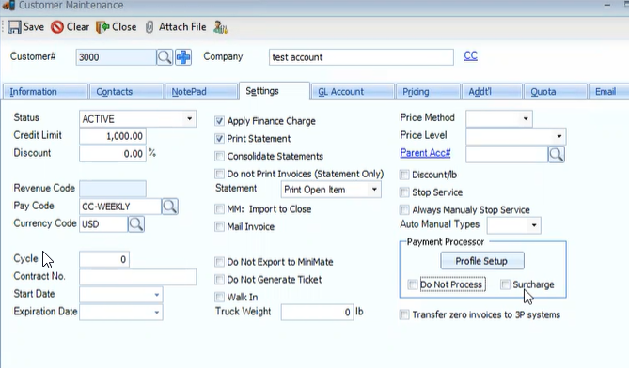Image resolution: width=629 pixels, height=368 pixels.
Task: Click the Truck Weight field
Action: 317,313
